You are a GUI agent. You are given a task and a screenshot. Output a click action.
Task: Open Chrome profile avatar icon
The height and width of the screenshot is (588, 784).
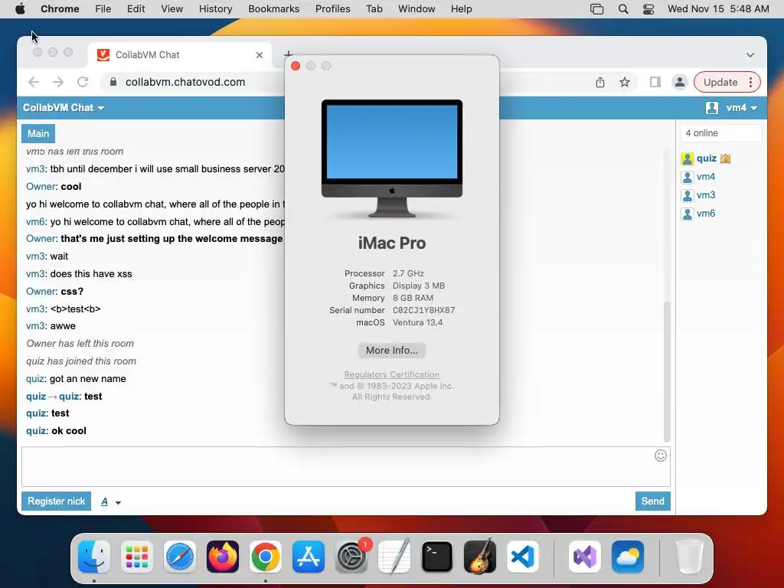680,82
